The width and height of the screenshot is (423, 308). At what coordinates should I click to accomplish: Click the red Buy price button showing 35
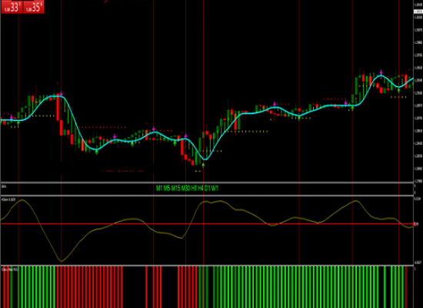pyautogui.click(x=33, y=7)
